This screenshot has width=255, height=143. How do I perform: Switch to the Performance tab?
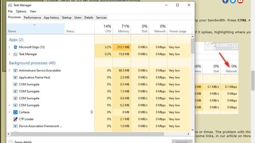(32, 17)
